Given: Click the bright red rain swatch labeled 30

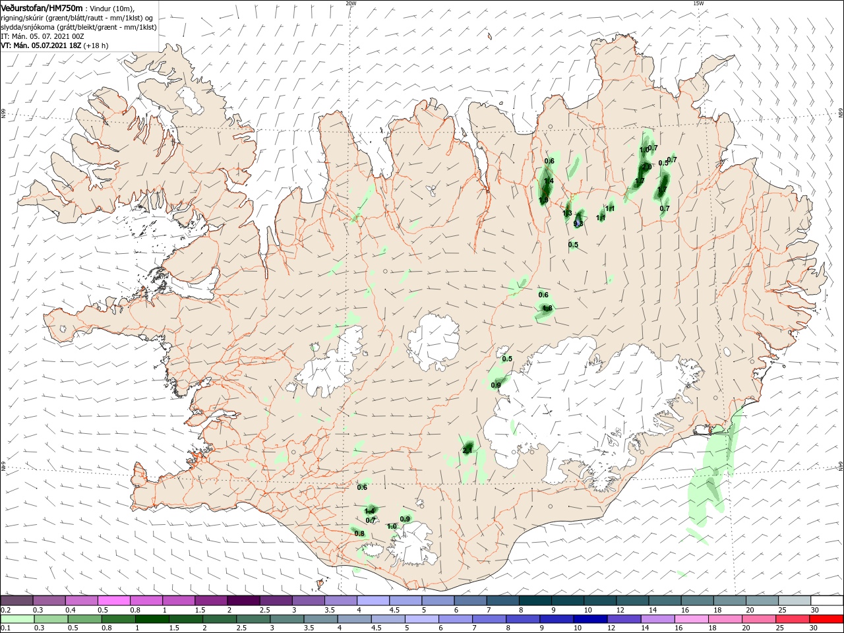Looking at the screenshot, I should tap(827, 619).
